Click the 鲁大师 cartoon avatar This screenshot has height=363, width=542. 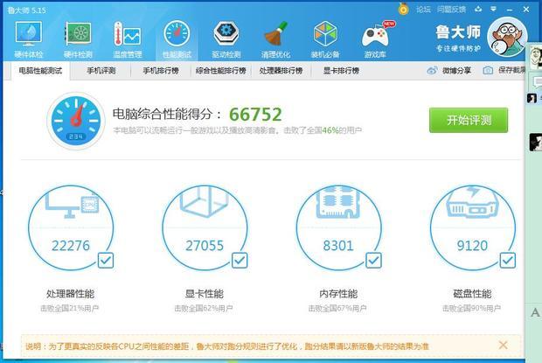(507, 37)
